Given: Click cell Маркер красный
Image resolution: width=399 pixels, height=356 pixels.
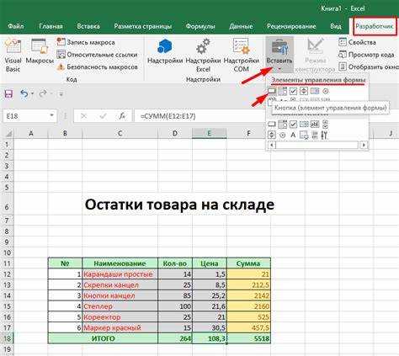Looking at the screenshot, I should pyautogui.click(x=120, y=327).
